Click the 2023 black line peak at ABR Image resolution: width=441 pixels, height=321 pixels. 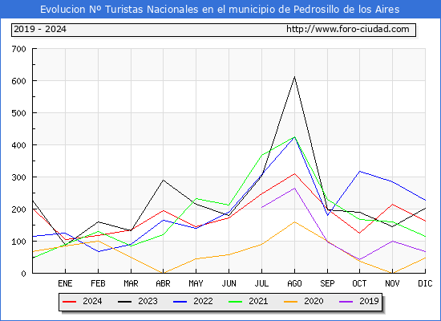coord(163,181)
